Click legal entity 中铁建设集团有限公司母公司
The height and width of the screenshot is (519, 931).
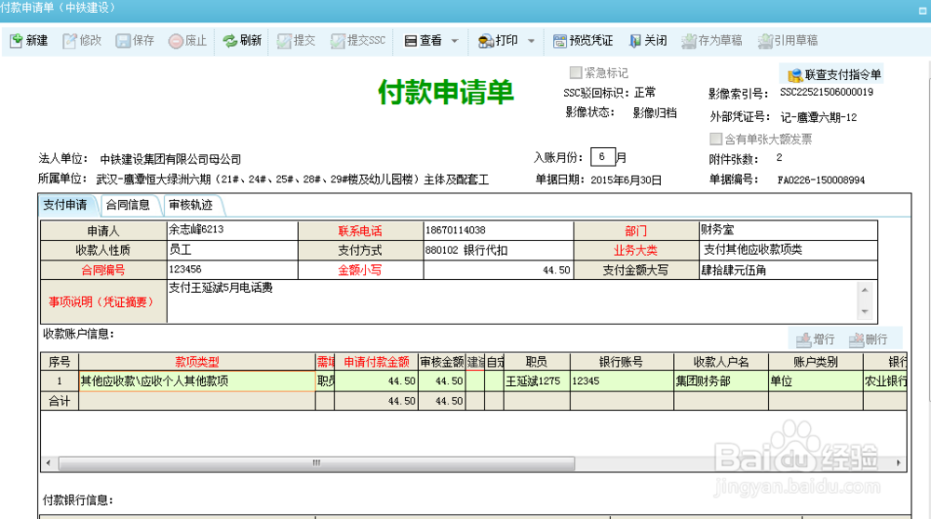(170, 159)
